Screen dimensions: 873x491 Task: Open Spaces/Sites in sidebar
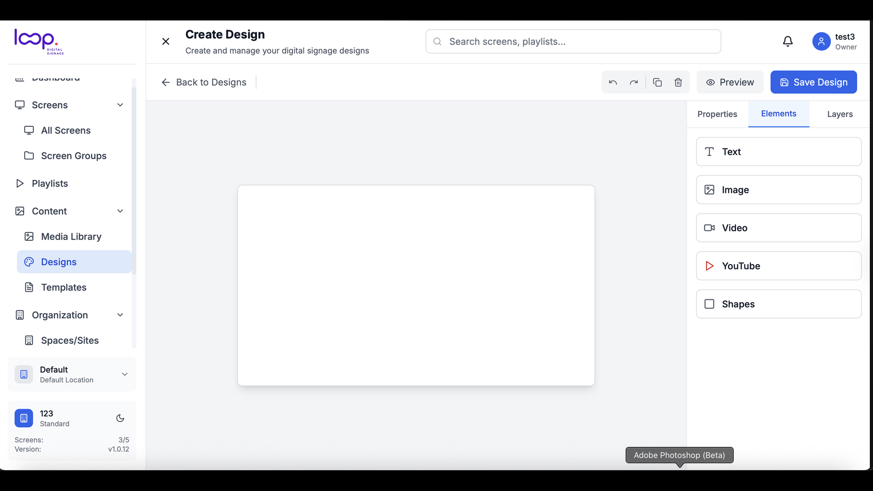pos(74,341)
